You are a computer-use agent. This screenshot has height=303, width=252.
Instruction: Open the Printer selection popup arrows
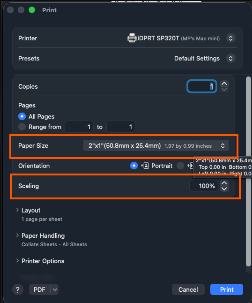(x=230, y=38)
